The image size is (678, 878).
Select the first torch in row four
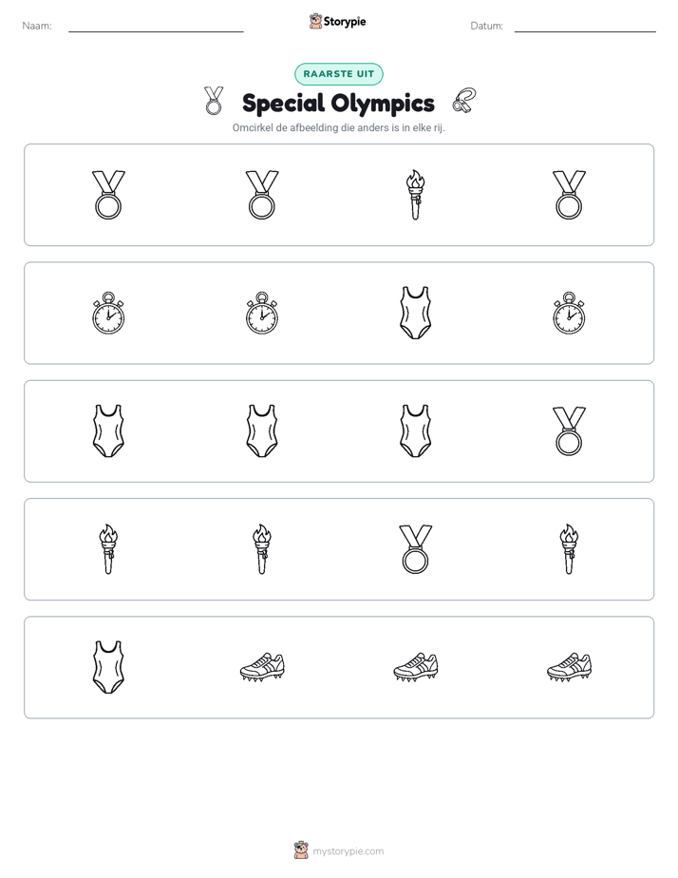(108, 549)
